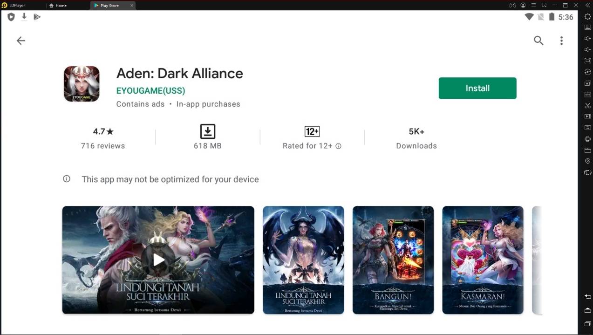Click the info icon next to optimization warning

click(67, 179)
